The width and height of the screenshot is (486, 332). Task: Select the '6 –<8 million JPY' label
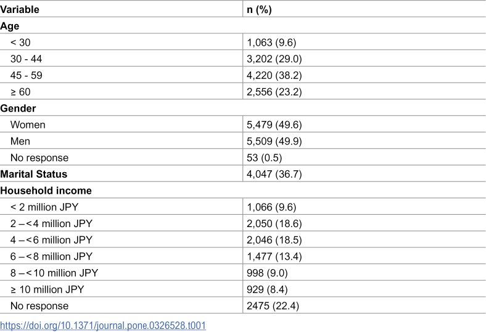pyautogui.click(x=51, y=256)
